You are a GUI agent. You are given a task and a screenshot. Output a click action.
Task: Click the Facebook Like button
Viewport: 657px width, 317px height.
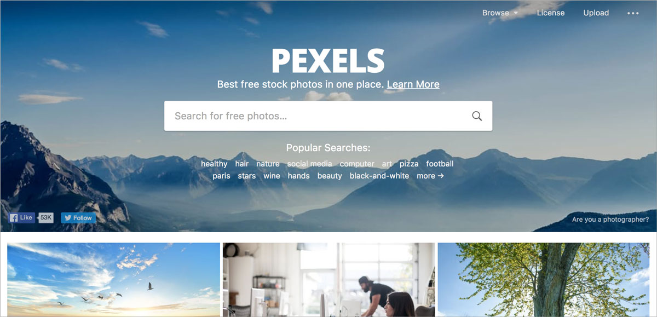click(x=22, y=217)
